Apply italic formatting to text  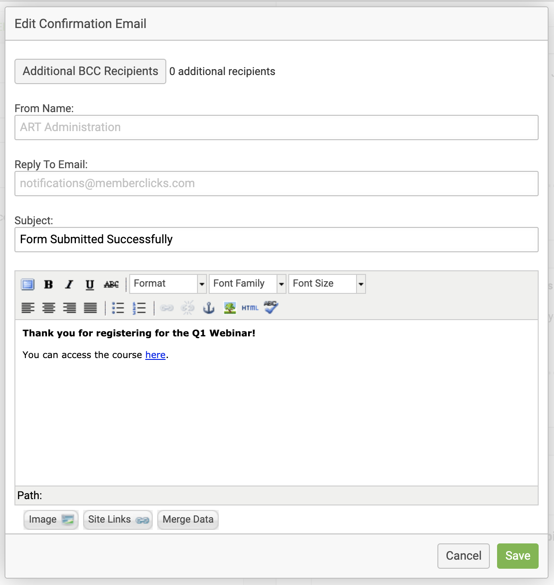69,284
